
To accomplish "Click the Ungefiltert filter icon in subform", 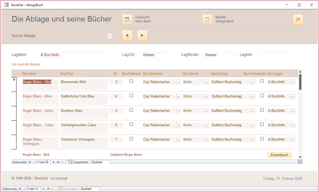I will click(x=70, y=162).
